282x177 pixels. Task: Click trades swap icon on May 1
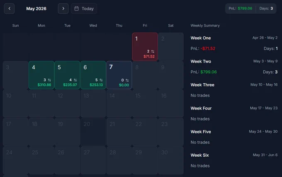[x=153, y=51]
